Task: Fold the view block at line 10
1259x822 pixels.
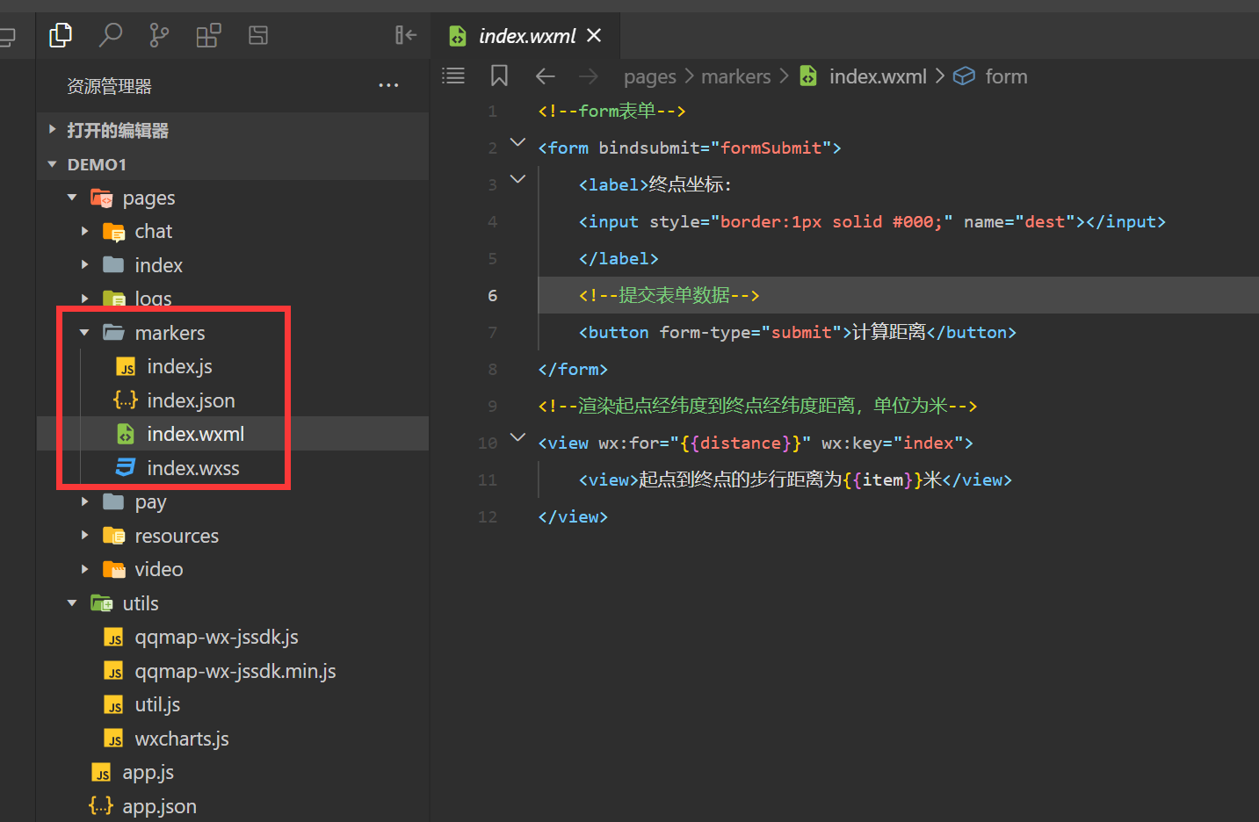Action: pyautogui.click(x=517, y=437)
